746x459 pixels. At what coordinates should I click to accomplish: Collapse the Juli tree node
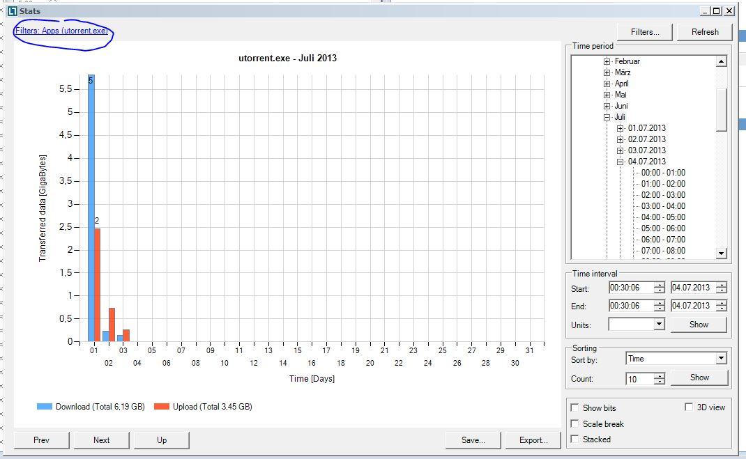[x=607, y=117]
